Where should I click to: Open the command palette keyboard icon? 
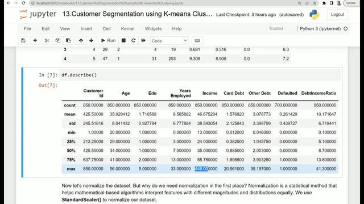[197, 40]
